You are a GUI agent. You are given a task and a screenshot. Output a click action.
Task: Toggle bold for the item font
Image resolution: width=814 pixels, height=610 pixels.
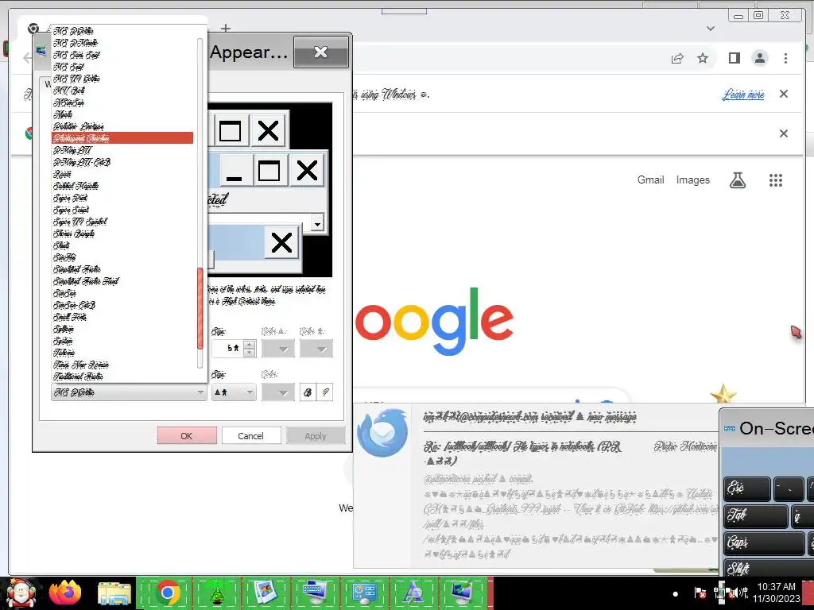[x=308, y=392]
